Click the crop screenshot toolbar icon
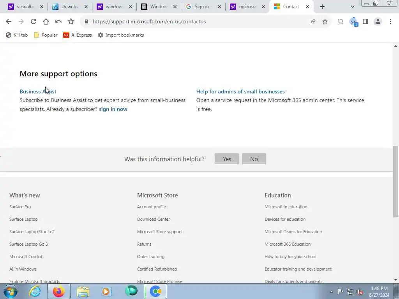The image size is (399, 299). coord(341,22)
